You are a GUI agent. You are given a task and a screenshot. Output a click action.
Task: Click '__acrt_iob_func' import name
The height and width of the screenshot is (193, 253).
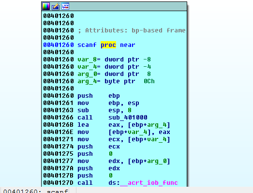(x=149, y=183)
